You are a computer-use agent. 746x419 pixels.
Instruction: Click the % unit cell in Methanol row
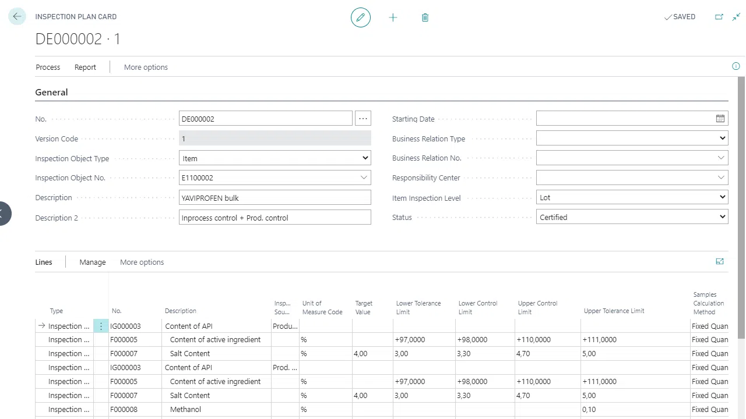click(x=326, y=410)
